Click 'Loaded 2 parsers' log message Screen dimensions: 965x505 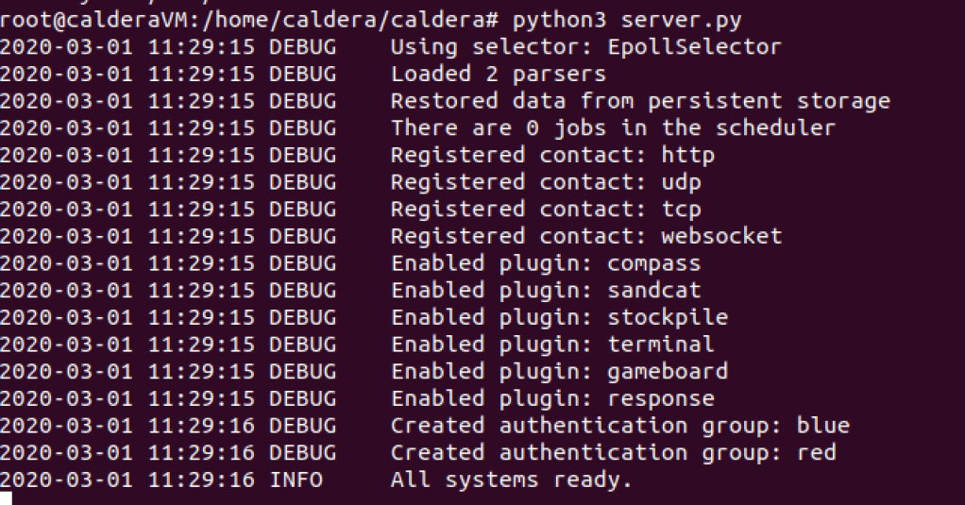498,74
